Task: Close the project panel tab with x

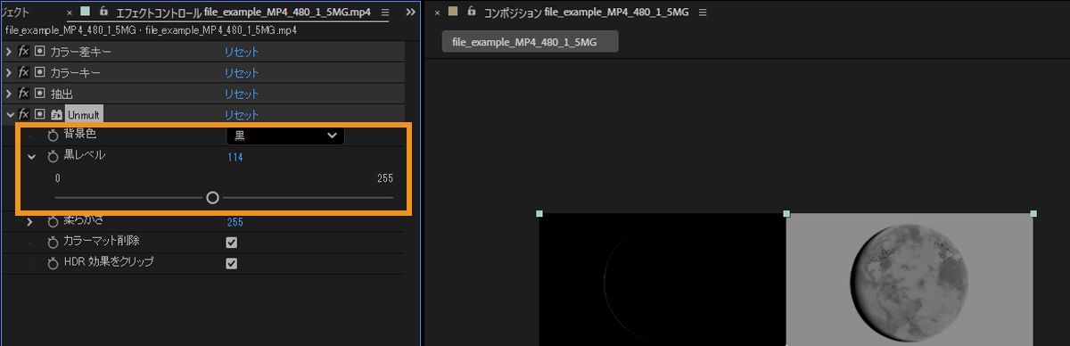Action: tap(70, 13)
